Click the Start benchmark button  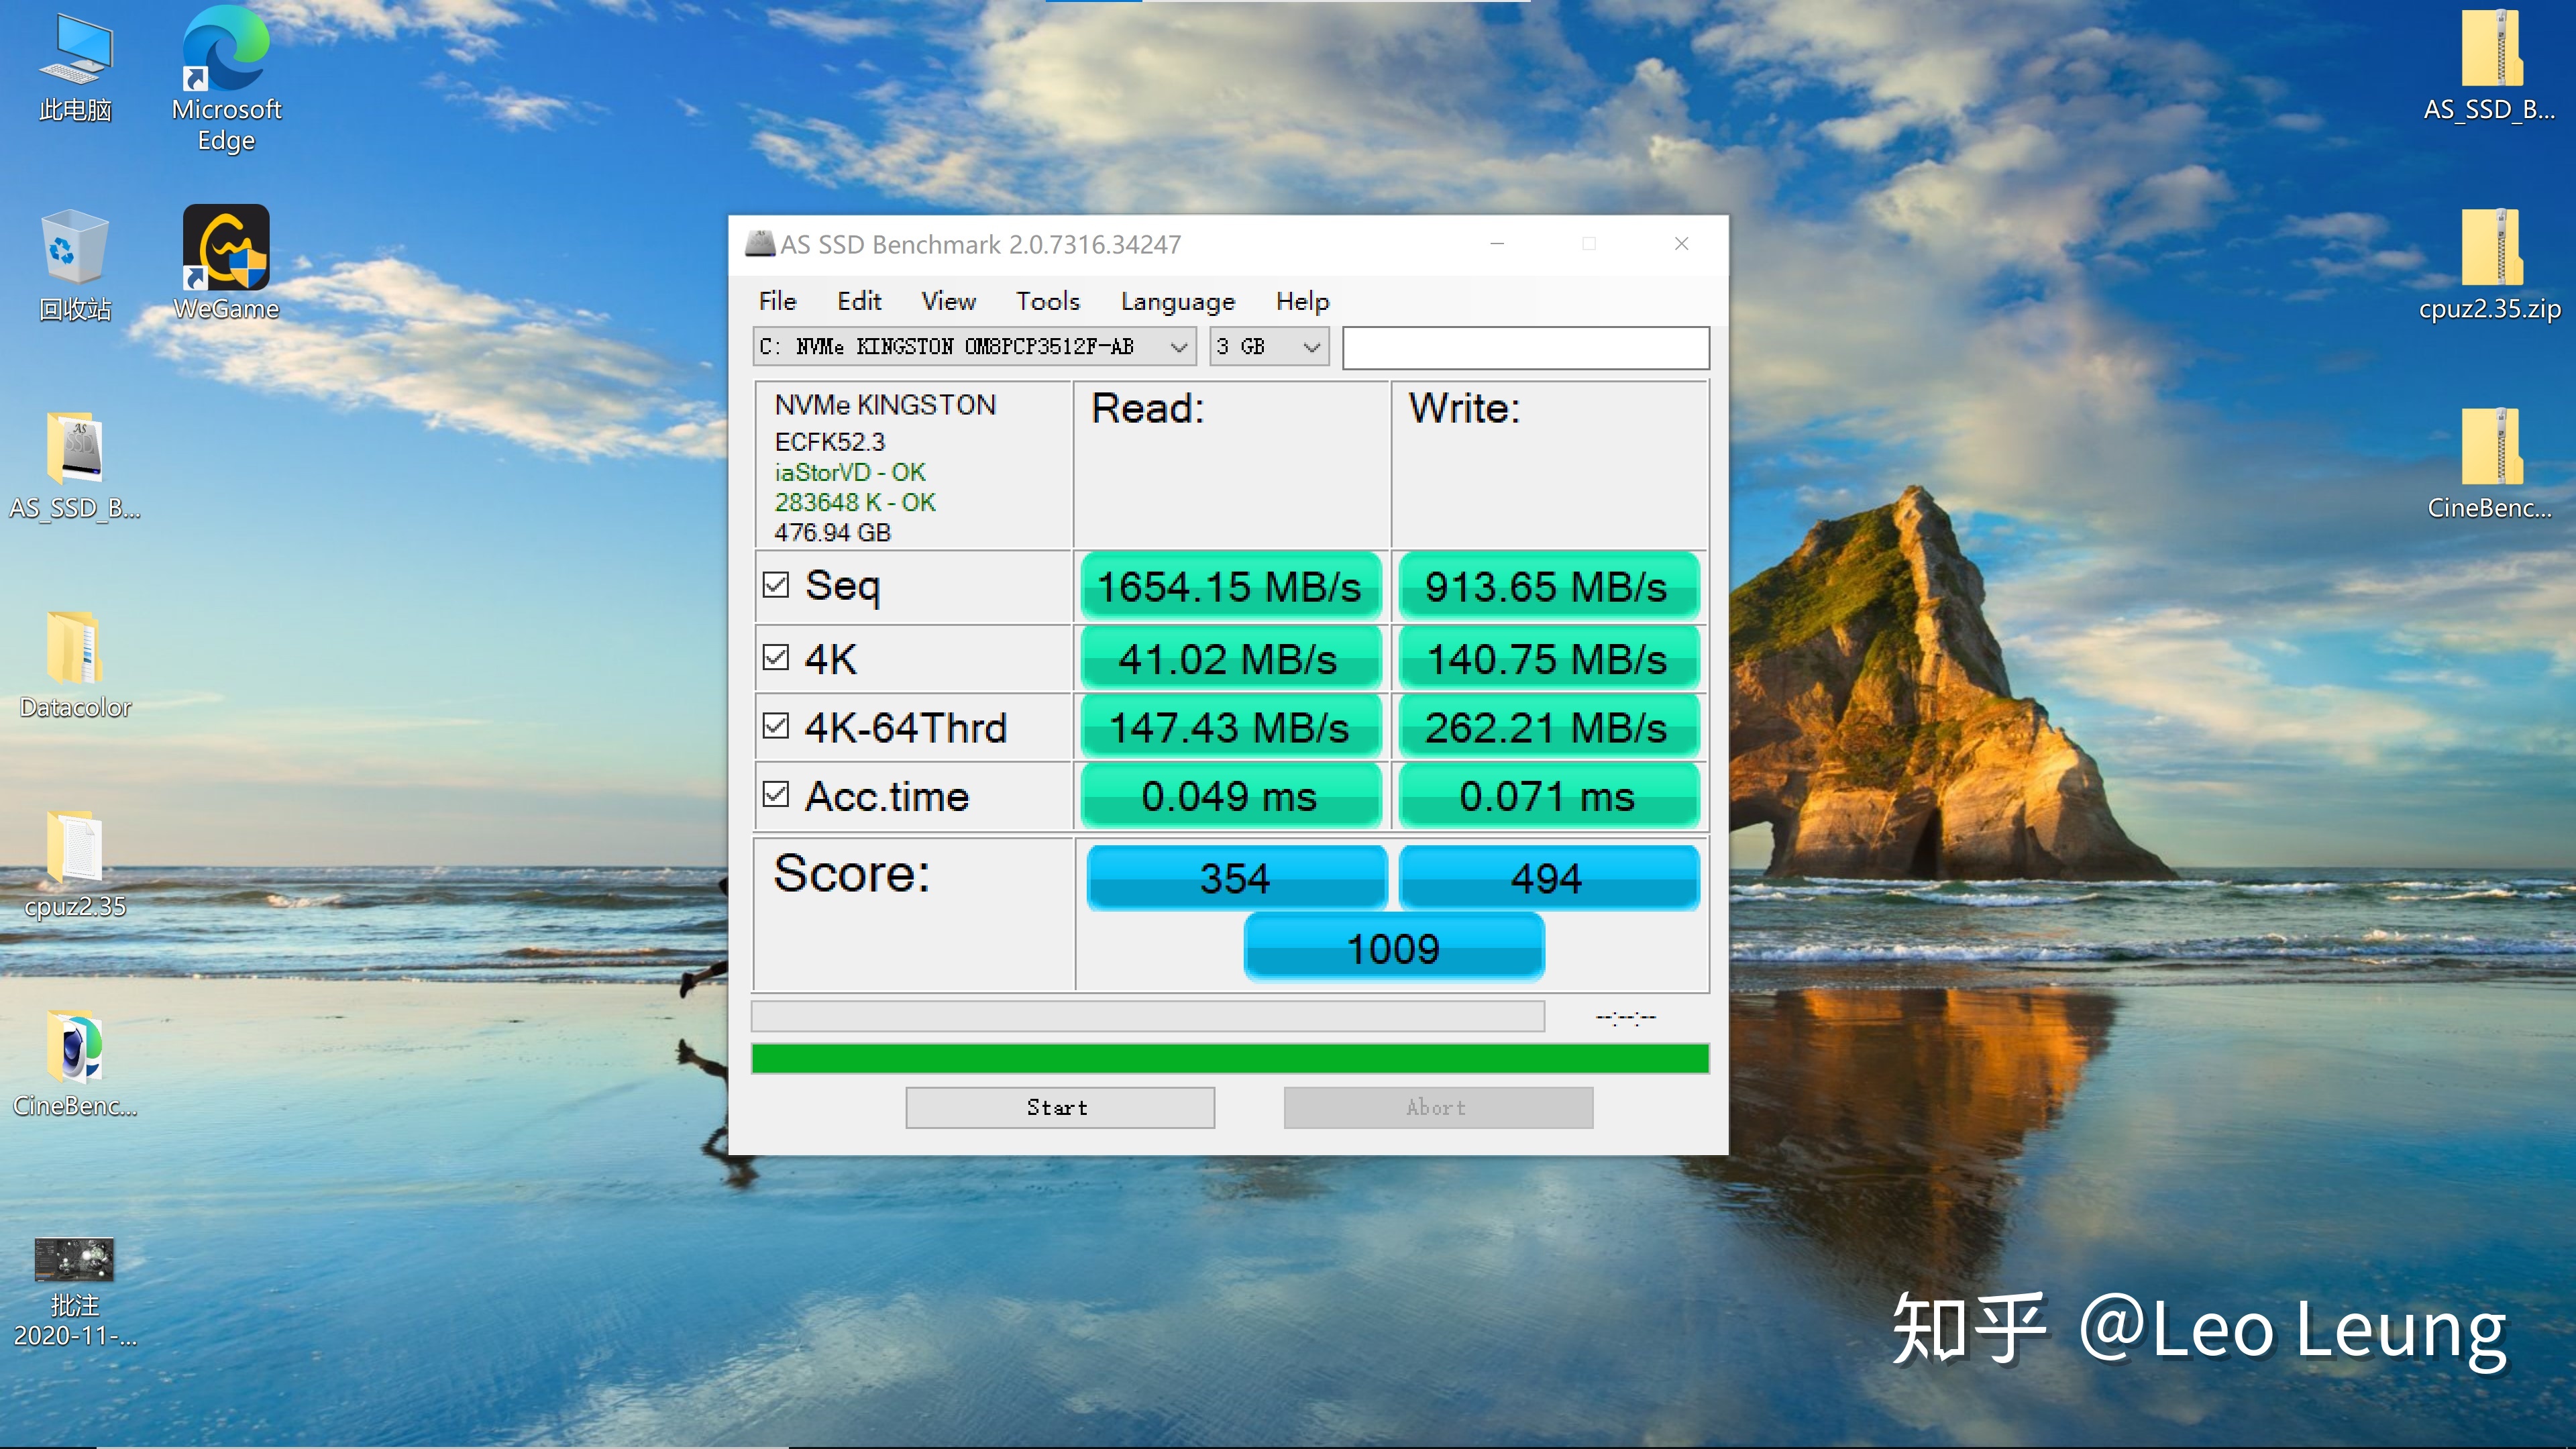click(1060, 1108)
